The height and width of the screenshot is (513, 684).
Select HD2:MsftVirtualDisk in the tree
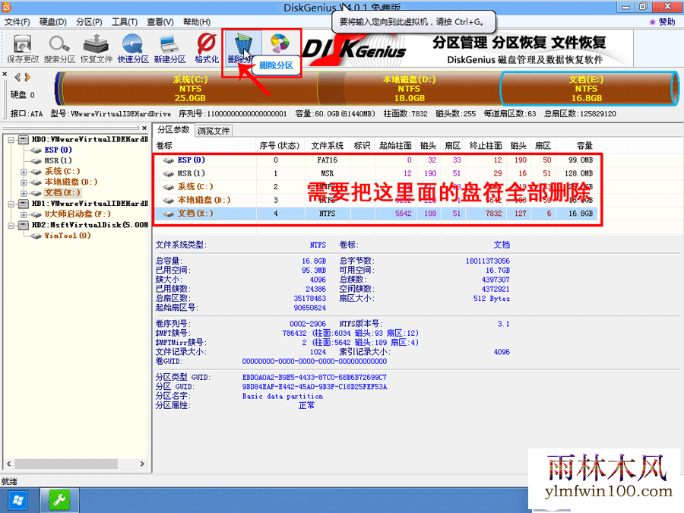tap(90, 225)
